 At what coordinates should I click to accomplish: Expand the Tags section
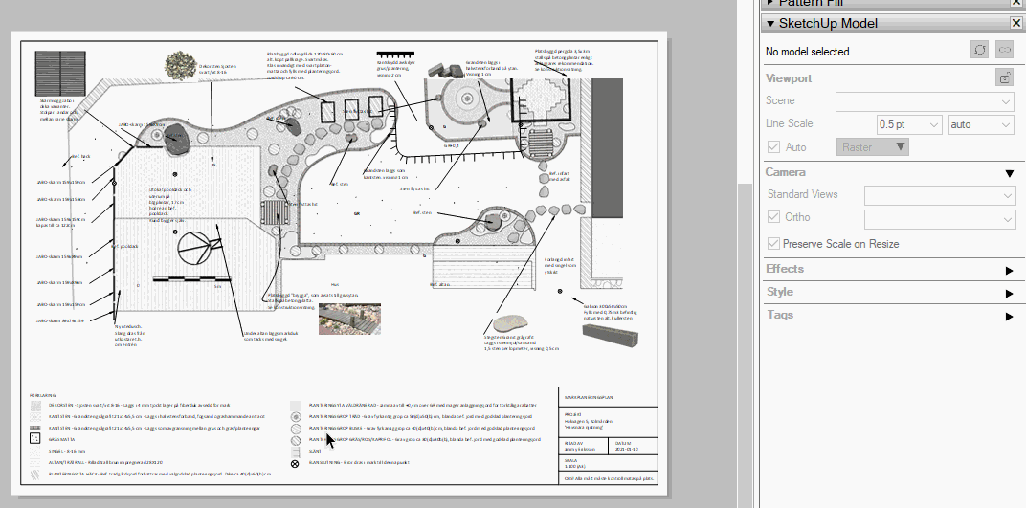click(1009, 317)
